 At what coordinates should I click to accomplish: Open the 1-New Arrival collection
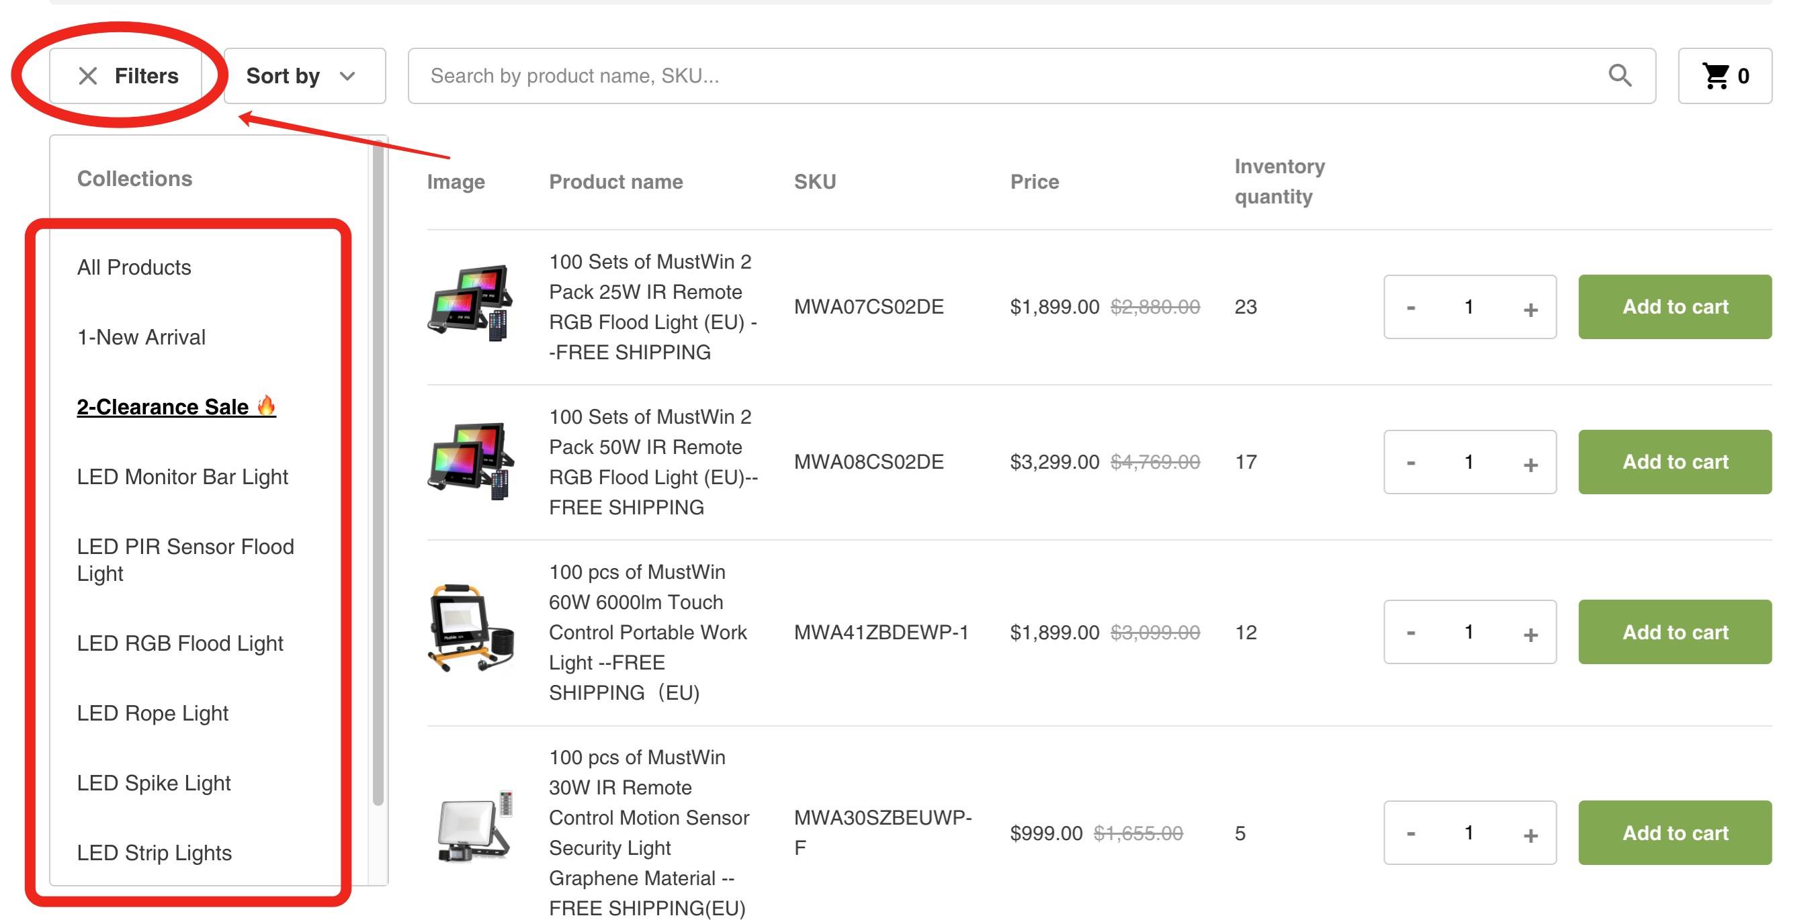click(141, 337)
